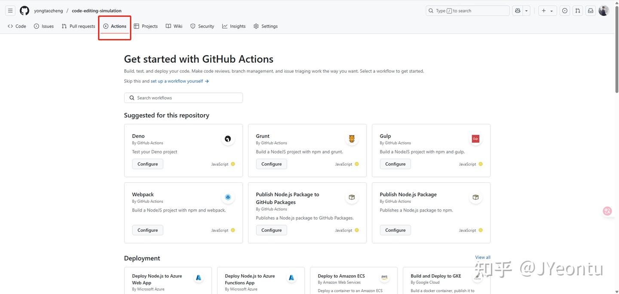Go to the Pull requests tab
619x294 pixels.
[x=78, y=26]
